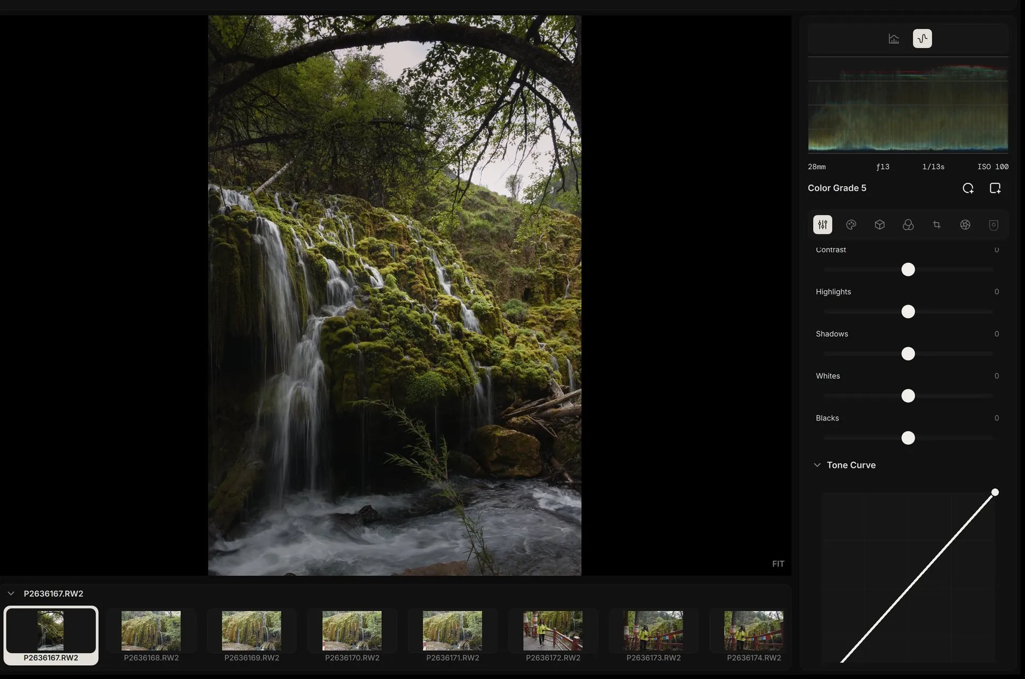1025x679 pixels.
Task: Collapse the P2636167.RW2 filmstrip chevron
Action: click(x=11, y=594)
